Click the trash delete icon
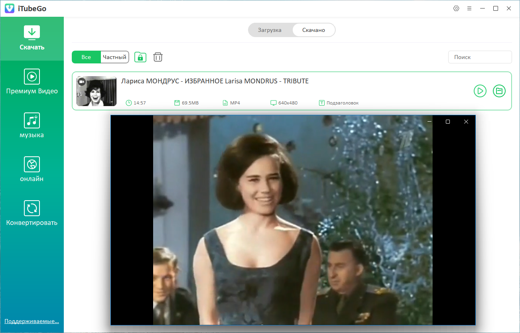The height and width of the screenshot is (333, 520). tap(158, 57)
